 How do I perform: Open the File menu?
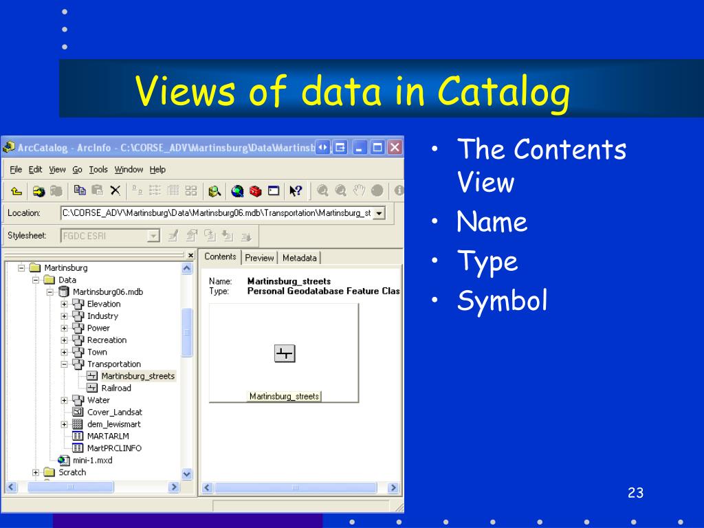click(16, 169)
